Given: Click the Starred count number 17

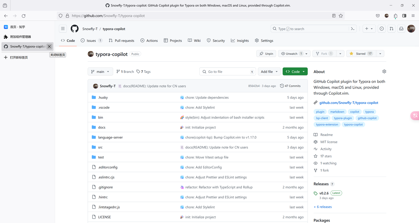Looking at the screenshot, I should click(x=370, y=53).
